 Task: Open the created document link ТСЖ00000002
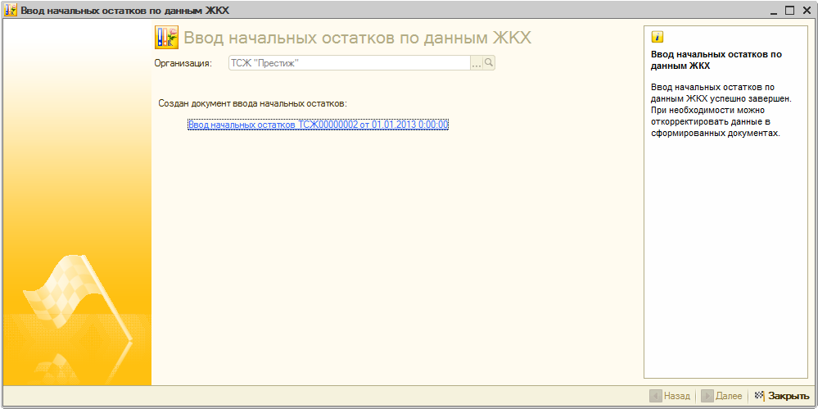[x=318, y=125]
